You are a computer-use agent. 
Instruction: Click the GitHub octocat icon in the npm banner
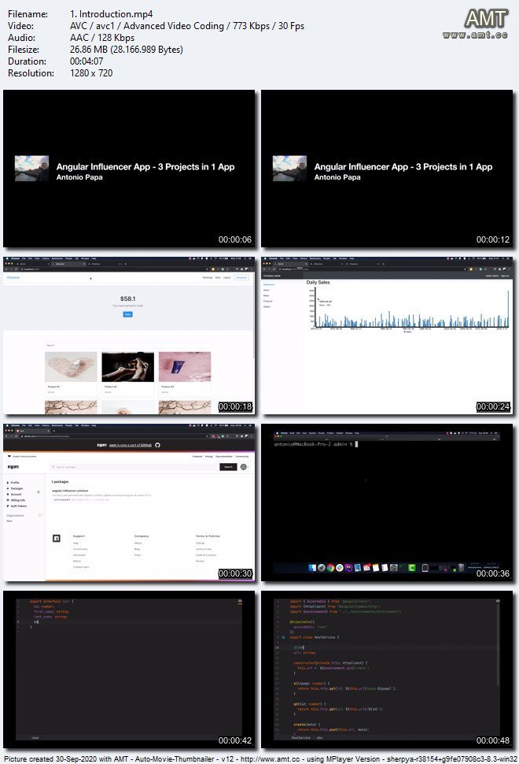pyautogui.click(x=157, y=445)
